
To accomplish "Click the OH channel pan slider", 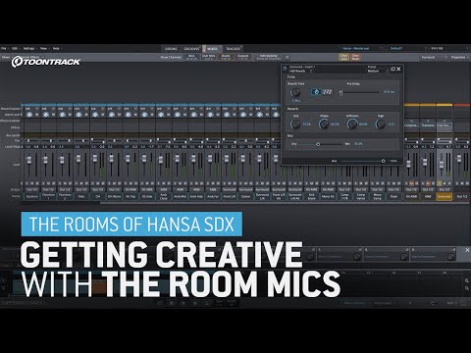I will 97,140.
